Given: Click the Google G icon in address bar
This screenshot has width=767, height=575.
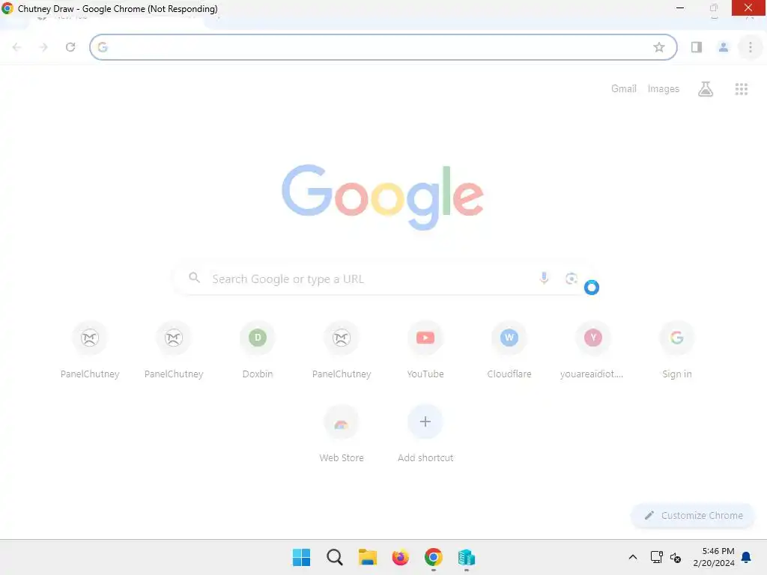Looking at the screenshot, I should click(103, 47).
